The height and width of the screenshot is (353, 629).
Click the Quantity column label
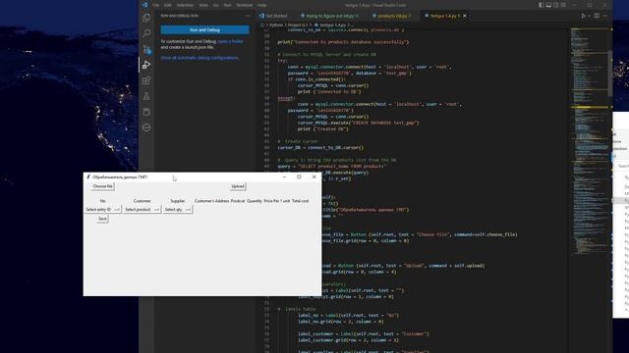(x=255, y=201)
